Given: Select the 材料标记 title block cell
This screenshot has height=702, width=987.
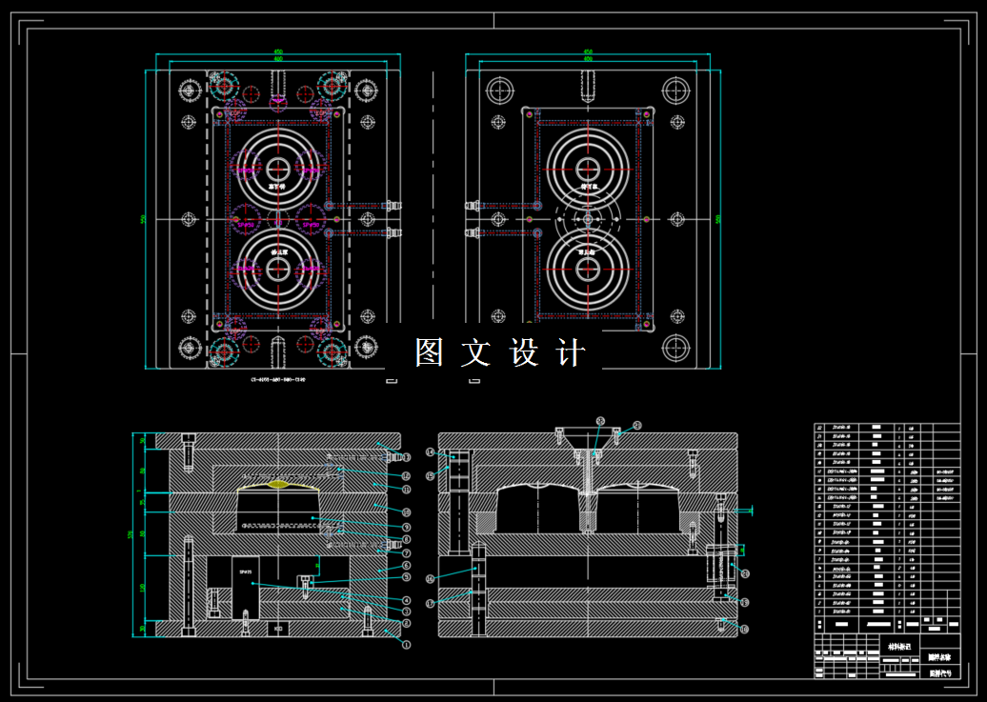Looking at the screenshot, I should 899,647.
